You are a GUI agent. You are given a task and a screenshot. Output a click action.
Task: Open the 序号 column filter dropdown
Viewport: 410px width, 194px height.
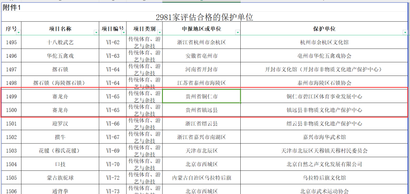click(19, 33)
